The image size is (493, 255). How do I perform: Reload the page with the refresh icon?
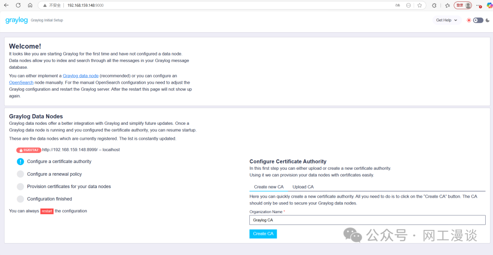(x=18, y=5)
